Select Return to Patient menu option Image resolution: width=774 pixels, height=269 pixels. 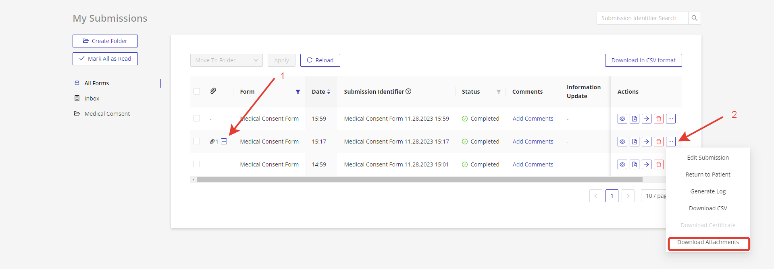point(708,175)
